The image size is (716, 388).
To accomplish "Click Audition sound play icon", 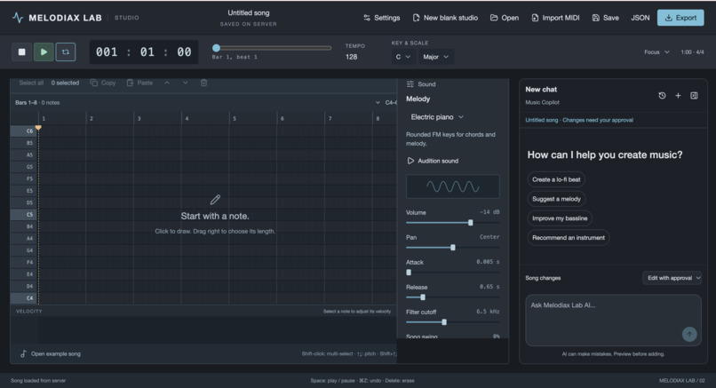I will click(410, 161).
